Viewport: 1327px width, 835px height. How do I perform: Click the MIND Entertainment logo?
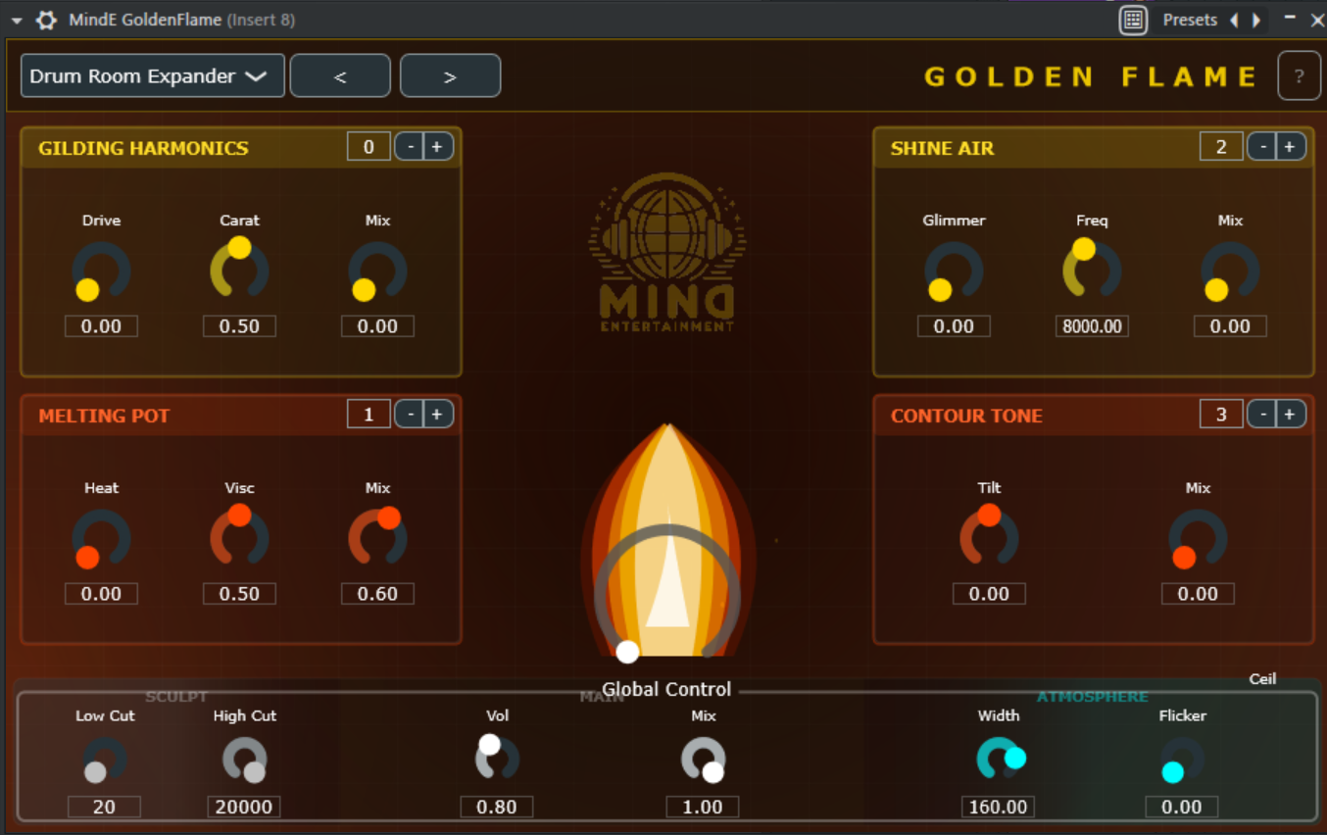click(x=666, y=250)
